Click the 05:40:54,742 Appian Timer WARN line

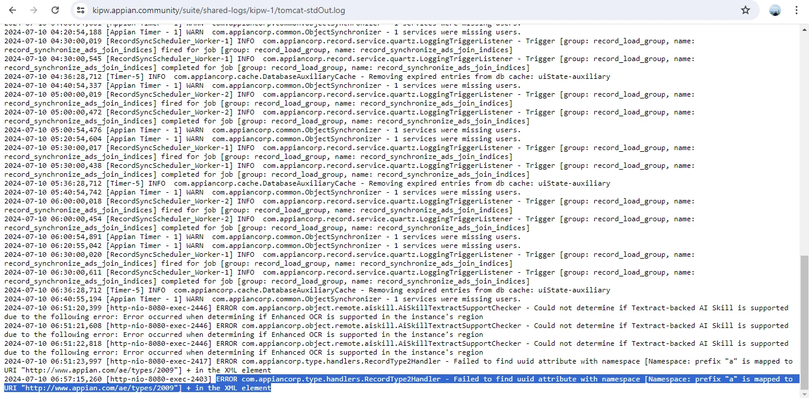pos(263,192)
